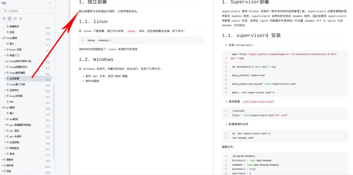Collapse the gin框架 bookmark section
353x175 pixels.
pos(2,107)
